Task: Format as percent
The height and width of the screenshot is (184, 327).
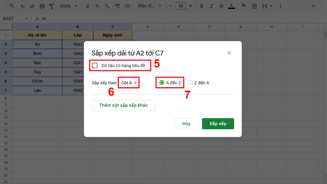Action: point(97,6)
